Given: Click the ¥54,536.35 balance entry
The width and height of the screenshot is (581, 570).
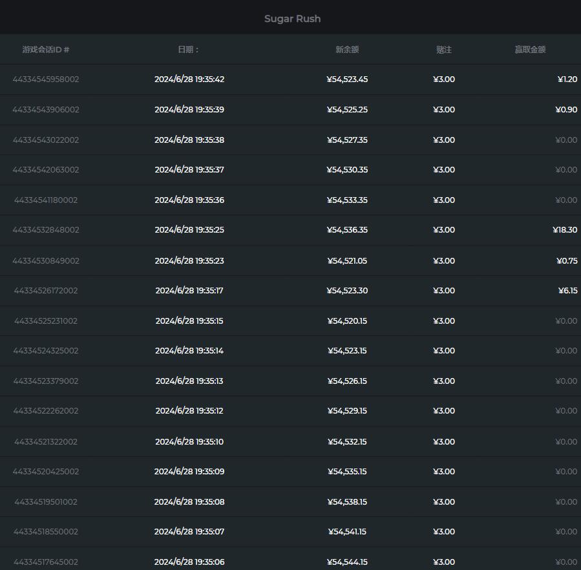Looking at the screenshot, I should 347,230.
